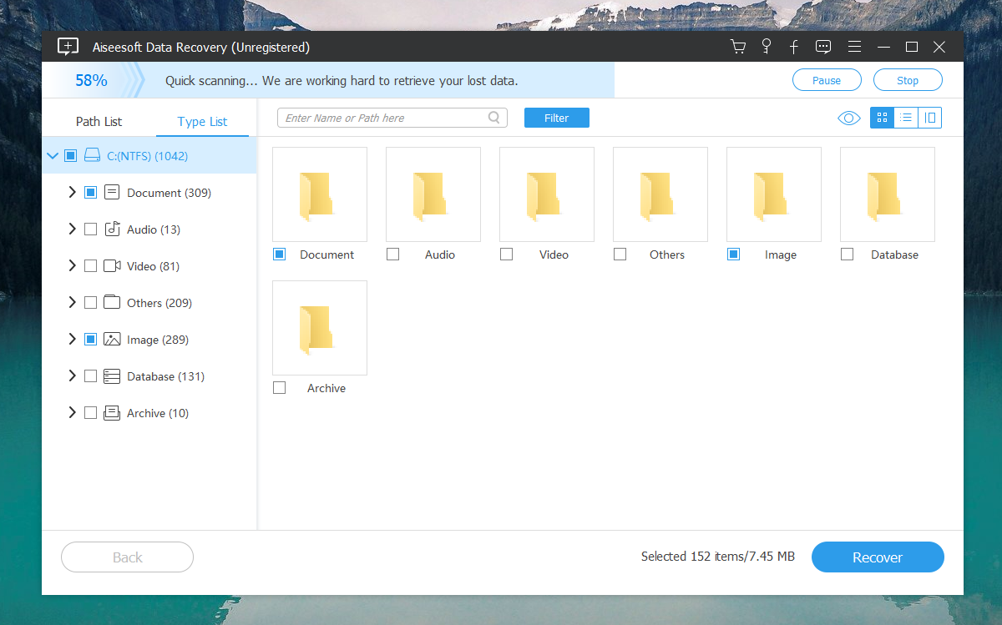
Task: Expand the Database category
Action: (x=72, y=376)
